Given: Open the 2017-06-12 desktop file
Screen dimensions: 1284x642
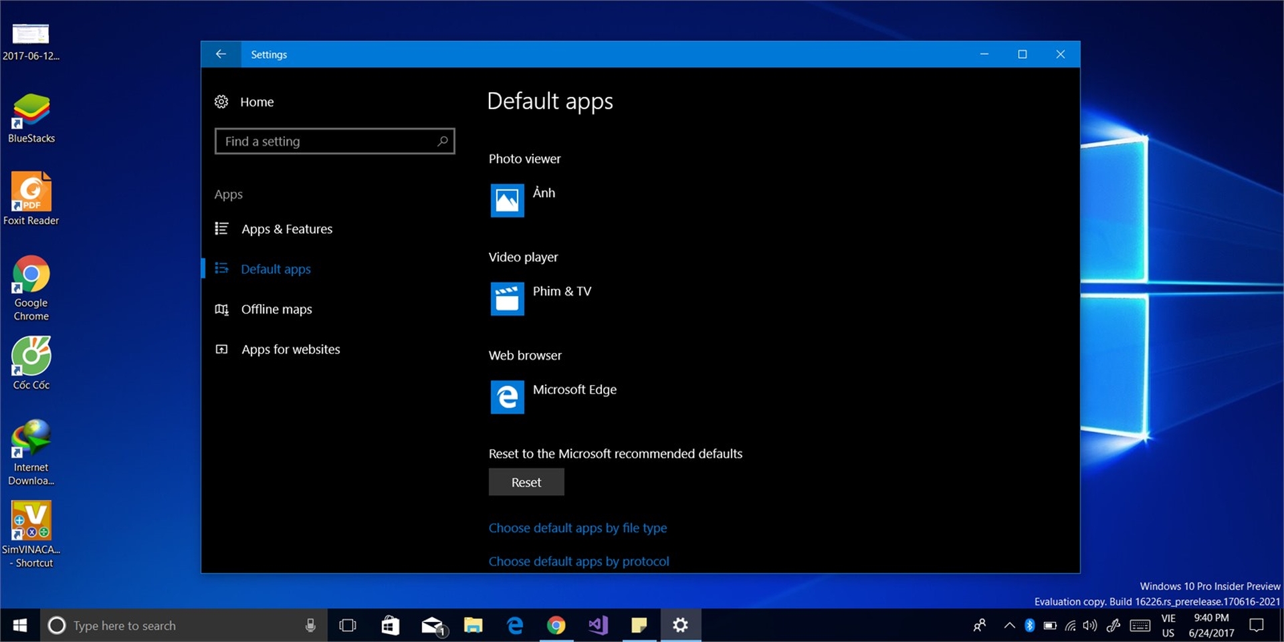Looking at the screenshot, I should 31,41.
